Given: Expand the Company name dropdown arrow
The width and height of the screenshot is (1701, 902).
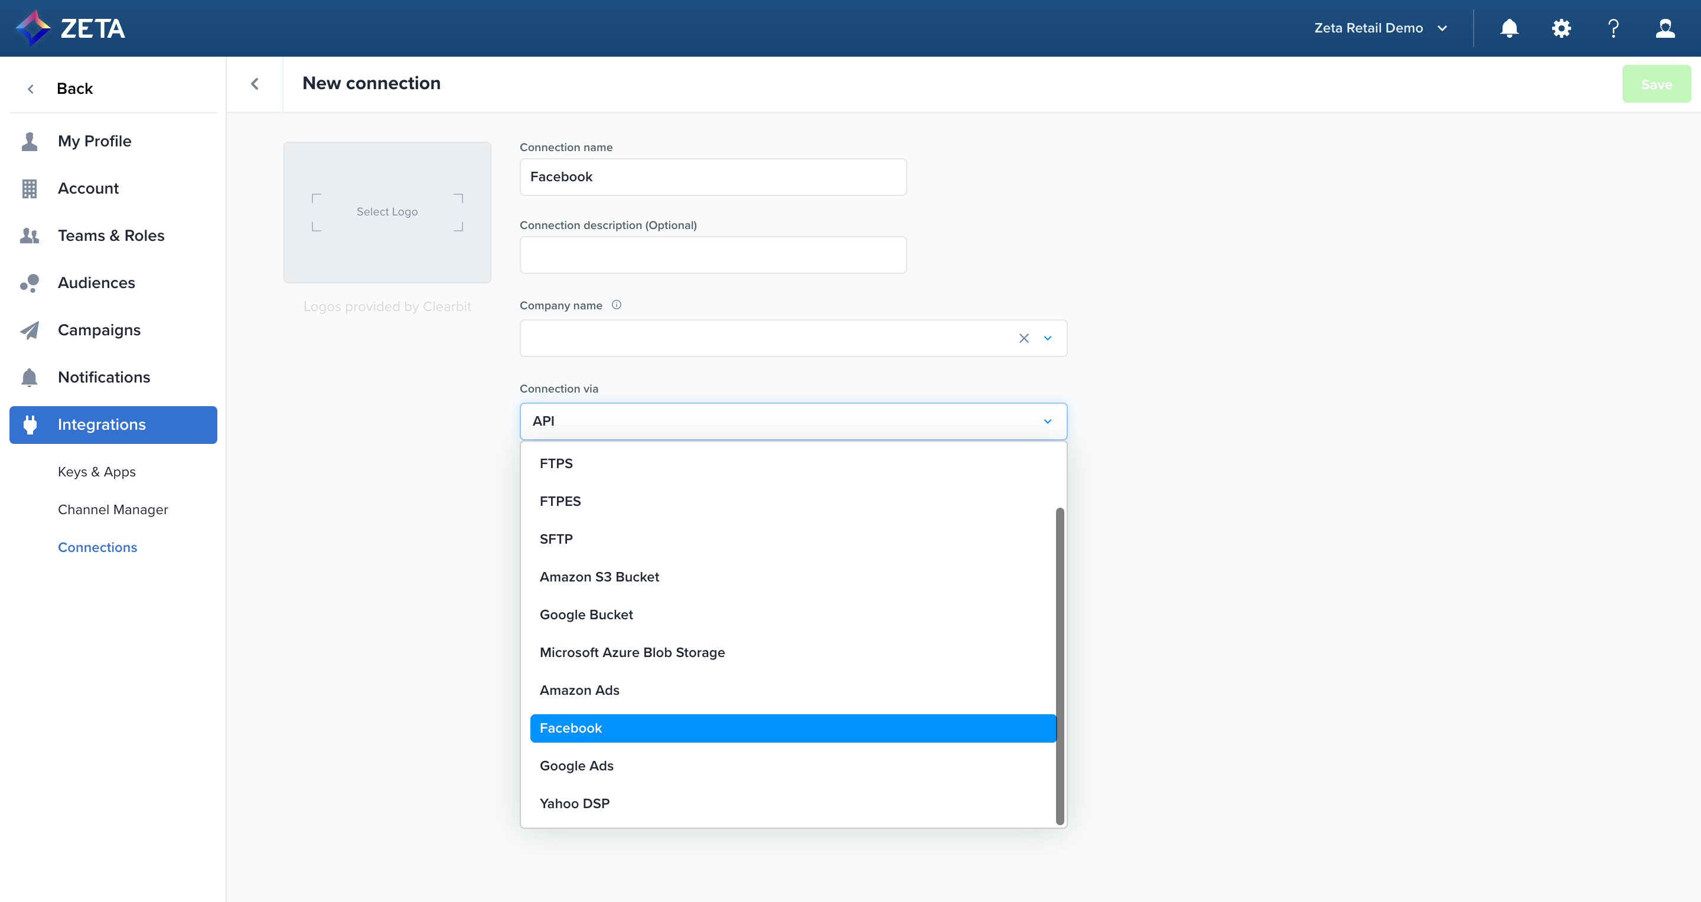Looking at the screenshot, I should point(1047,338).
